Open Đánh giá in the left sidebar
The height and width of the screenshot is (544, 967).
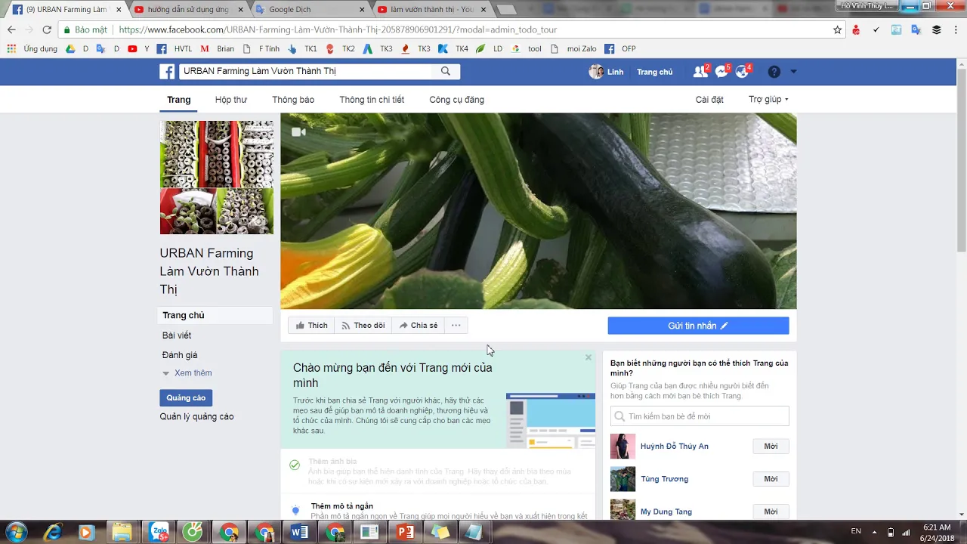pyautogui.click(x=180, y=355)
